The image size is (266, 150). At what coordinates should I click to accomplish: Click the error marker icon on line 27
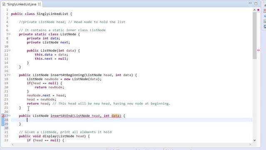3,116
